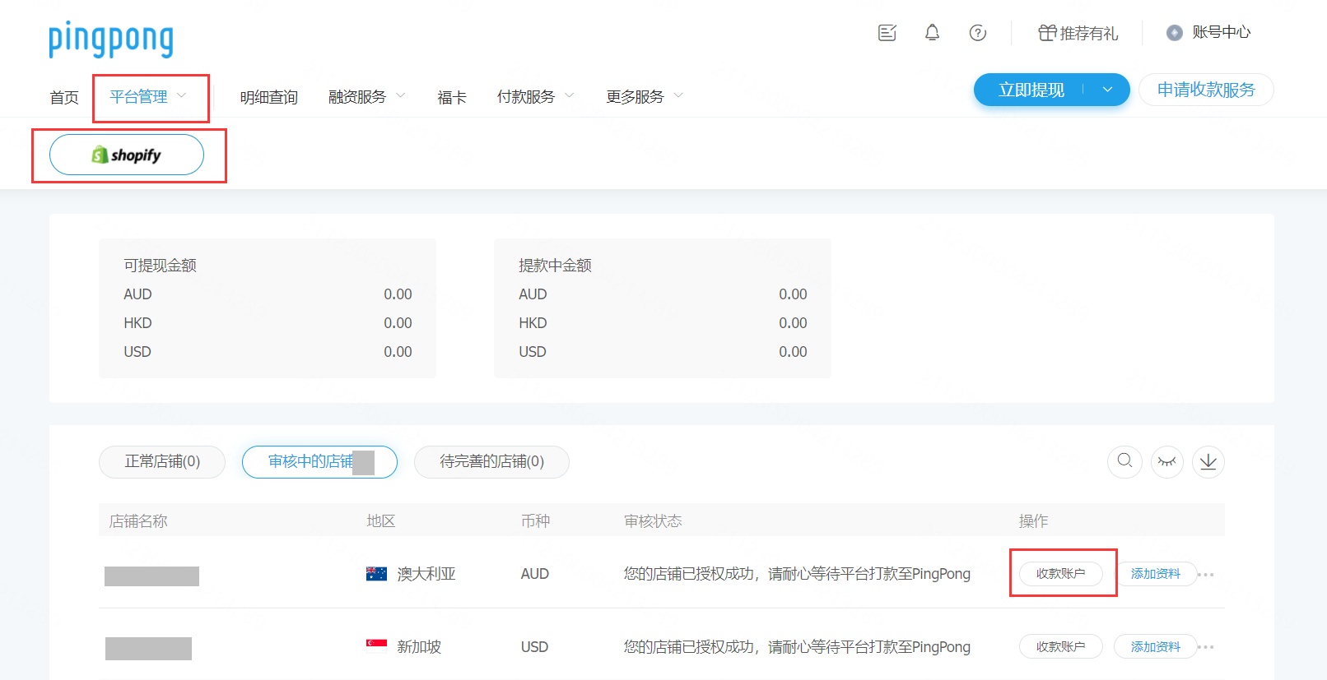The width and height of the screenshot is (1327, 680).
Task: Click the AUD currency table cell
Action: point(534,574)
